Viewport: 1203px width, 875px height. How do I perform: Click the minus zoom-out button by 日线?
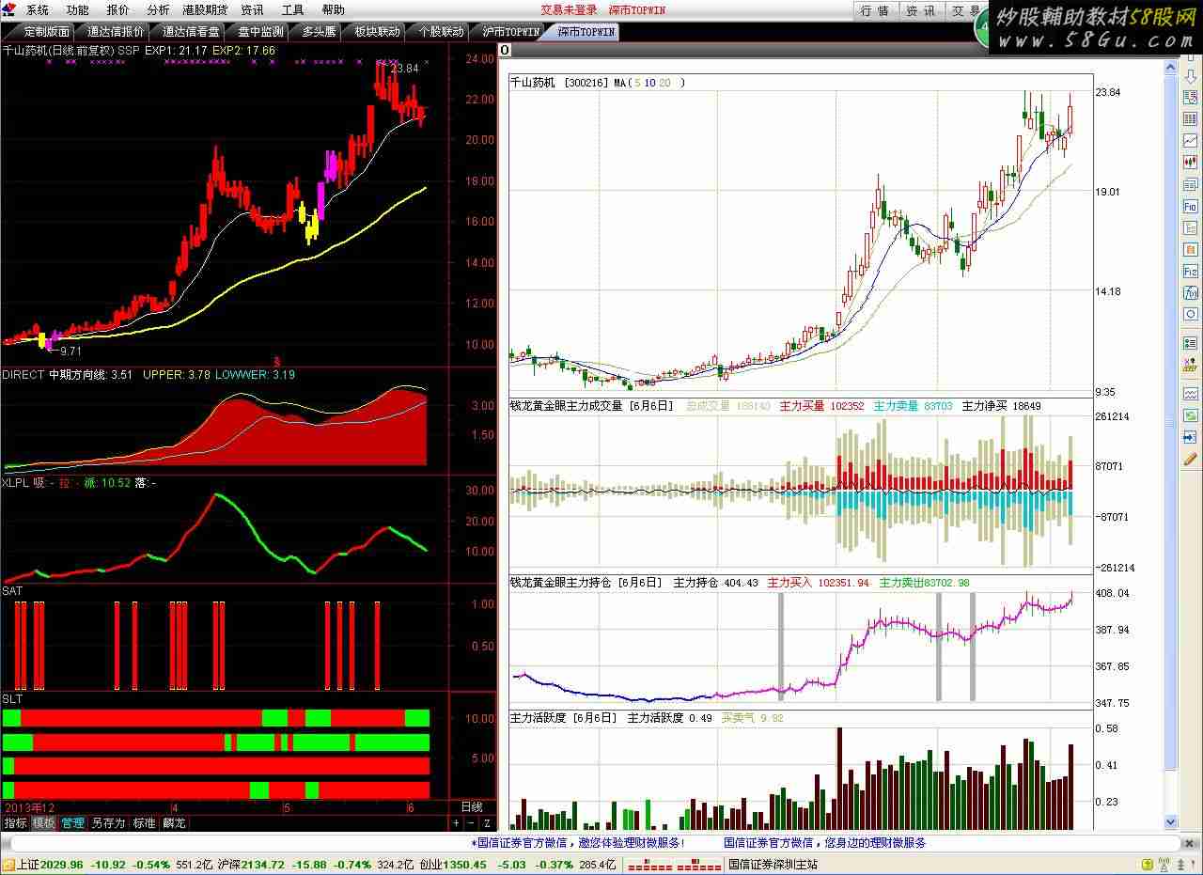tap(472, 822)
